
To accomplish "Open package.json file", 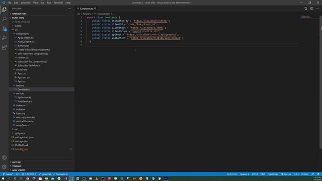I will pyautogui.click(x=21, y=141).
